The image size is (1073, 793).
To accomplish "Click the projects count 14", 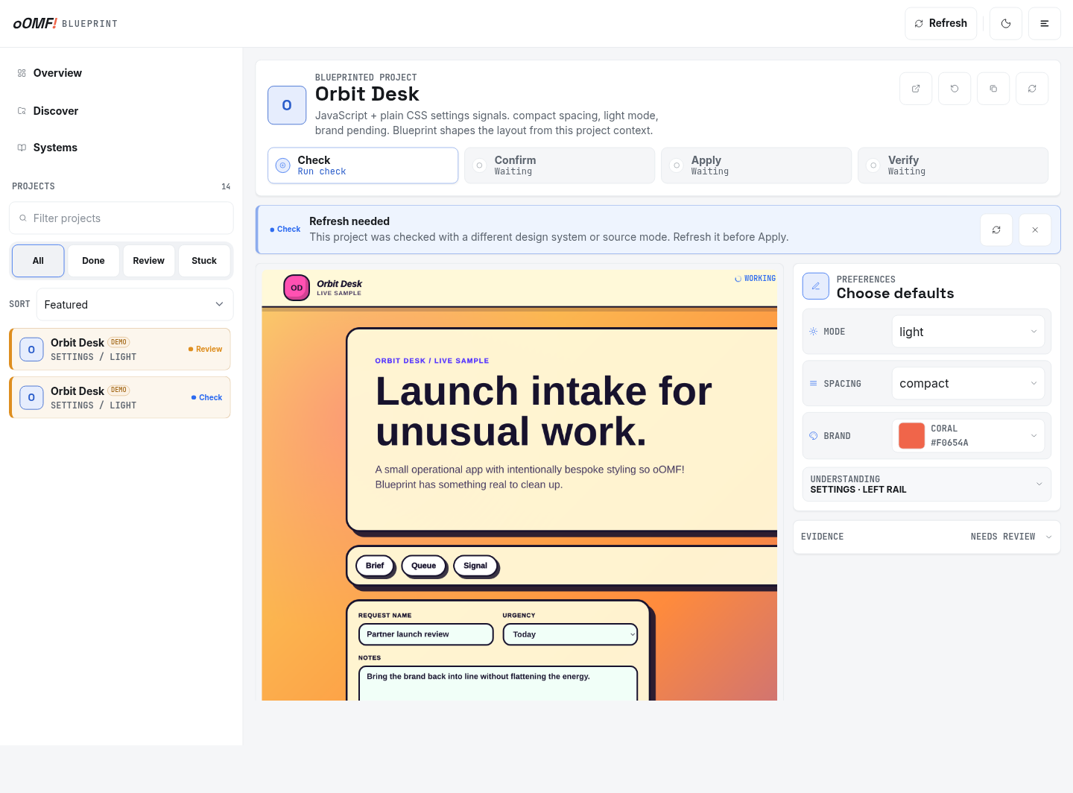I will pyautogui.click(x=226, y=186).
